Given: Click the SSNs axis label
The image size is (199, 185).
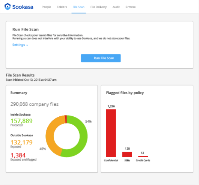Looking at the screenshot, I should click(x=127, y=161).
